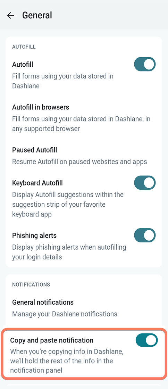Screen dimensions: 168x389
Task: Turn off the Phishing alerts switch
Action: tap(145, 235)
